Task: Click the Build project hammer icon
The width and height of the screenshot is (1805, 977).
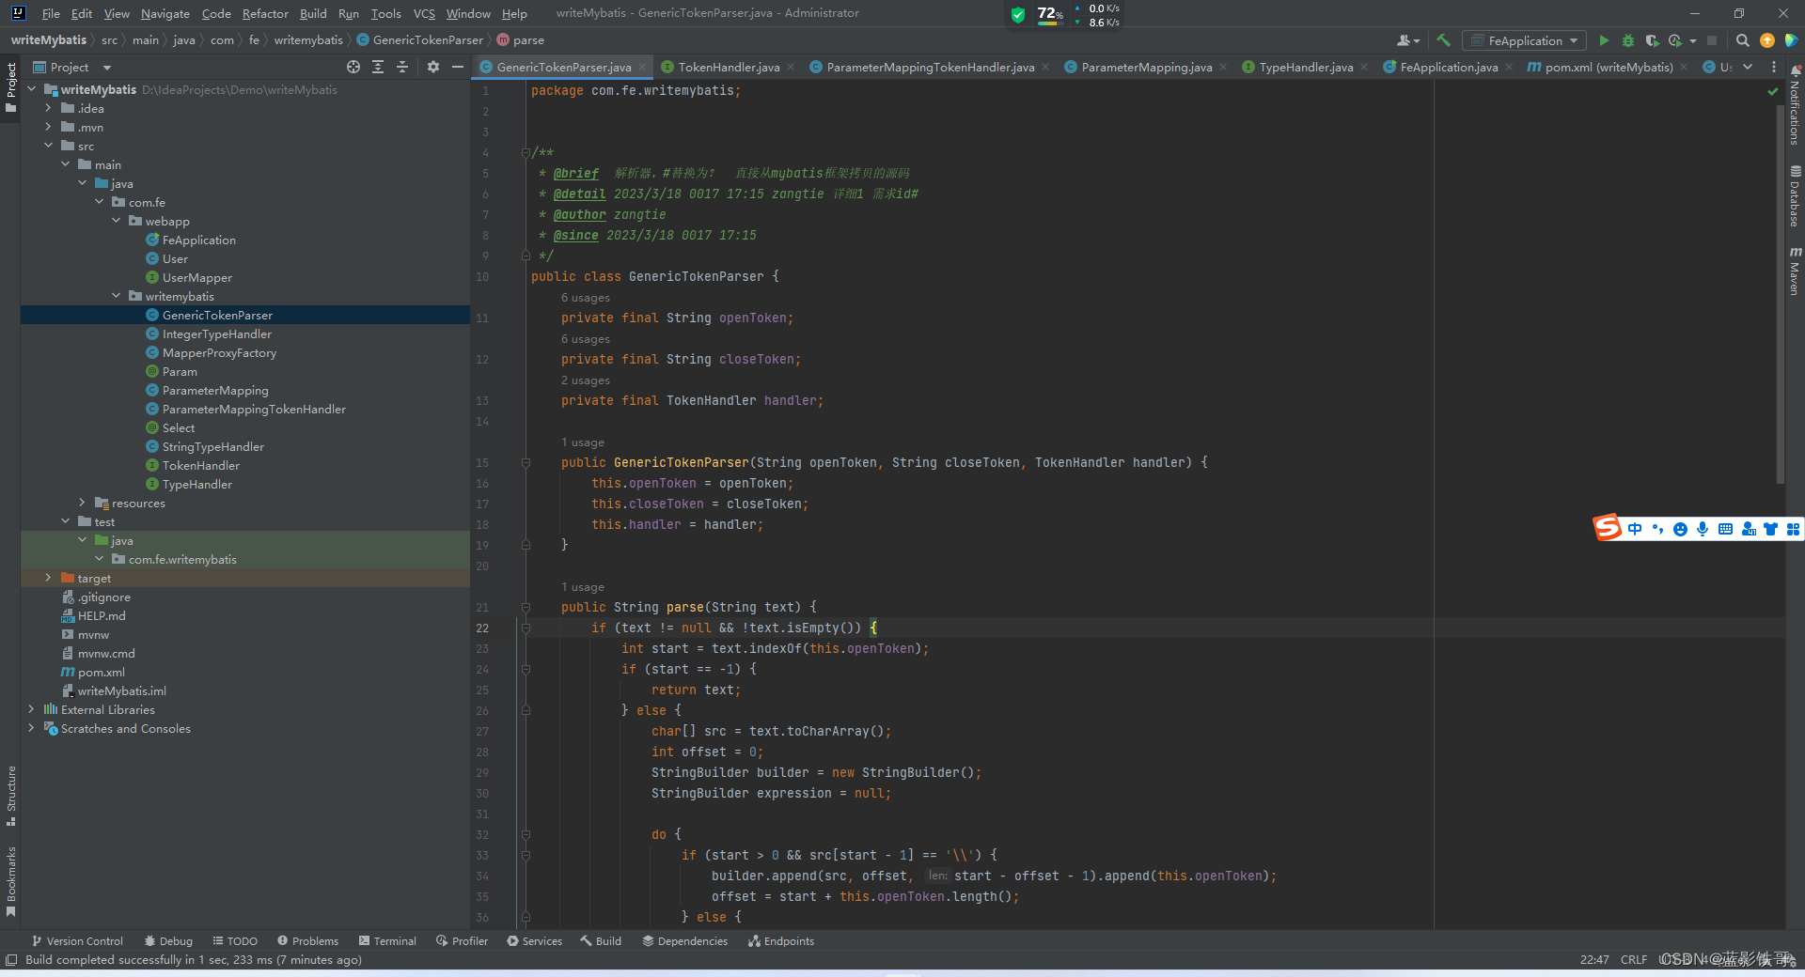Action: click(1443, 40)
